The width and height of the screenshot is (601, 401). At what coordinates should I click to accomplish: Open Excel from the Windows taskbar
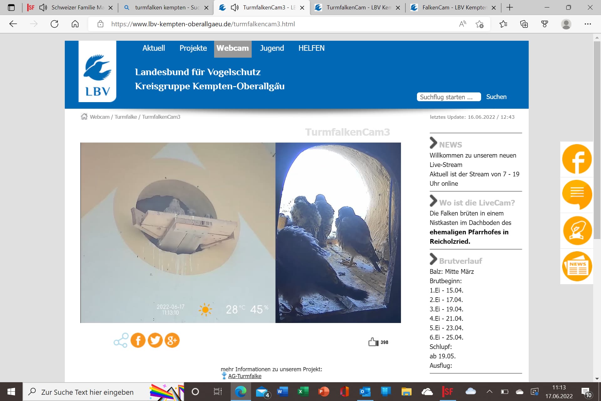click(303, 392)
